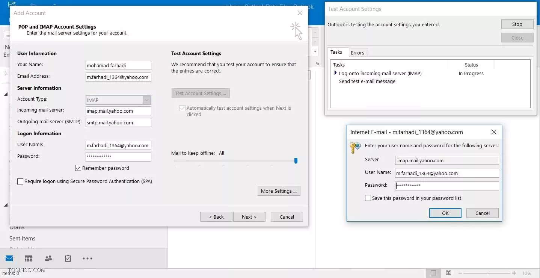The height and width of the screenshot is (278, 540).
Task: Click the Incoming mail server field
Action: coord(118,111)
